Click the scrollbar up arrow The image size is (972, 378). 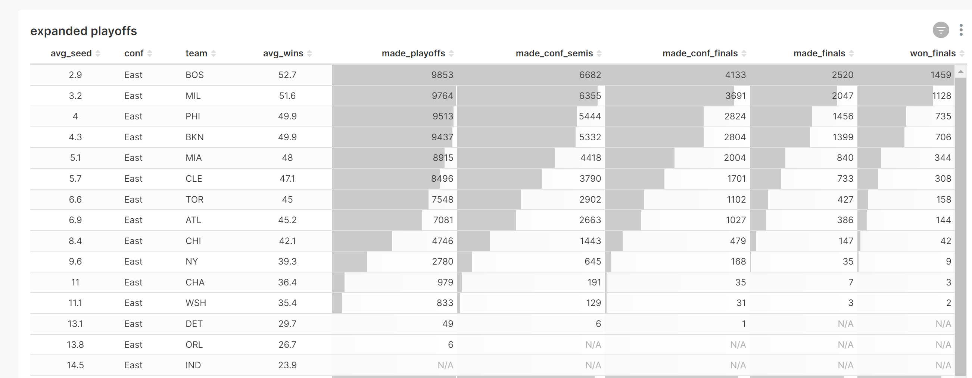pos(961,72)
